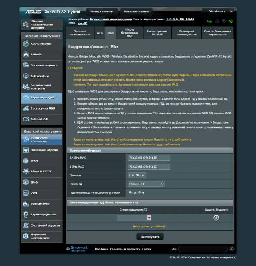Click the Apply (Застосувати) button
This screenshot has width=256, height=266.
tap(150, 237)
